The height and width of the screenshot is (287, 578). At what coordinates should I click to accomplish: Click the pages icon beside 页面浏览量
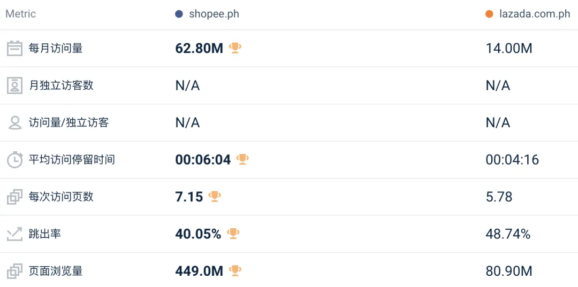[14, 271]
